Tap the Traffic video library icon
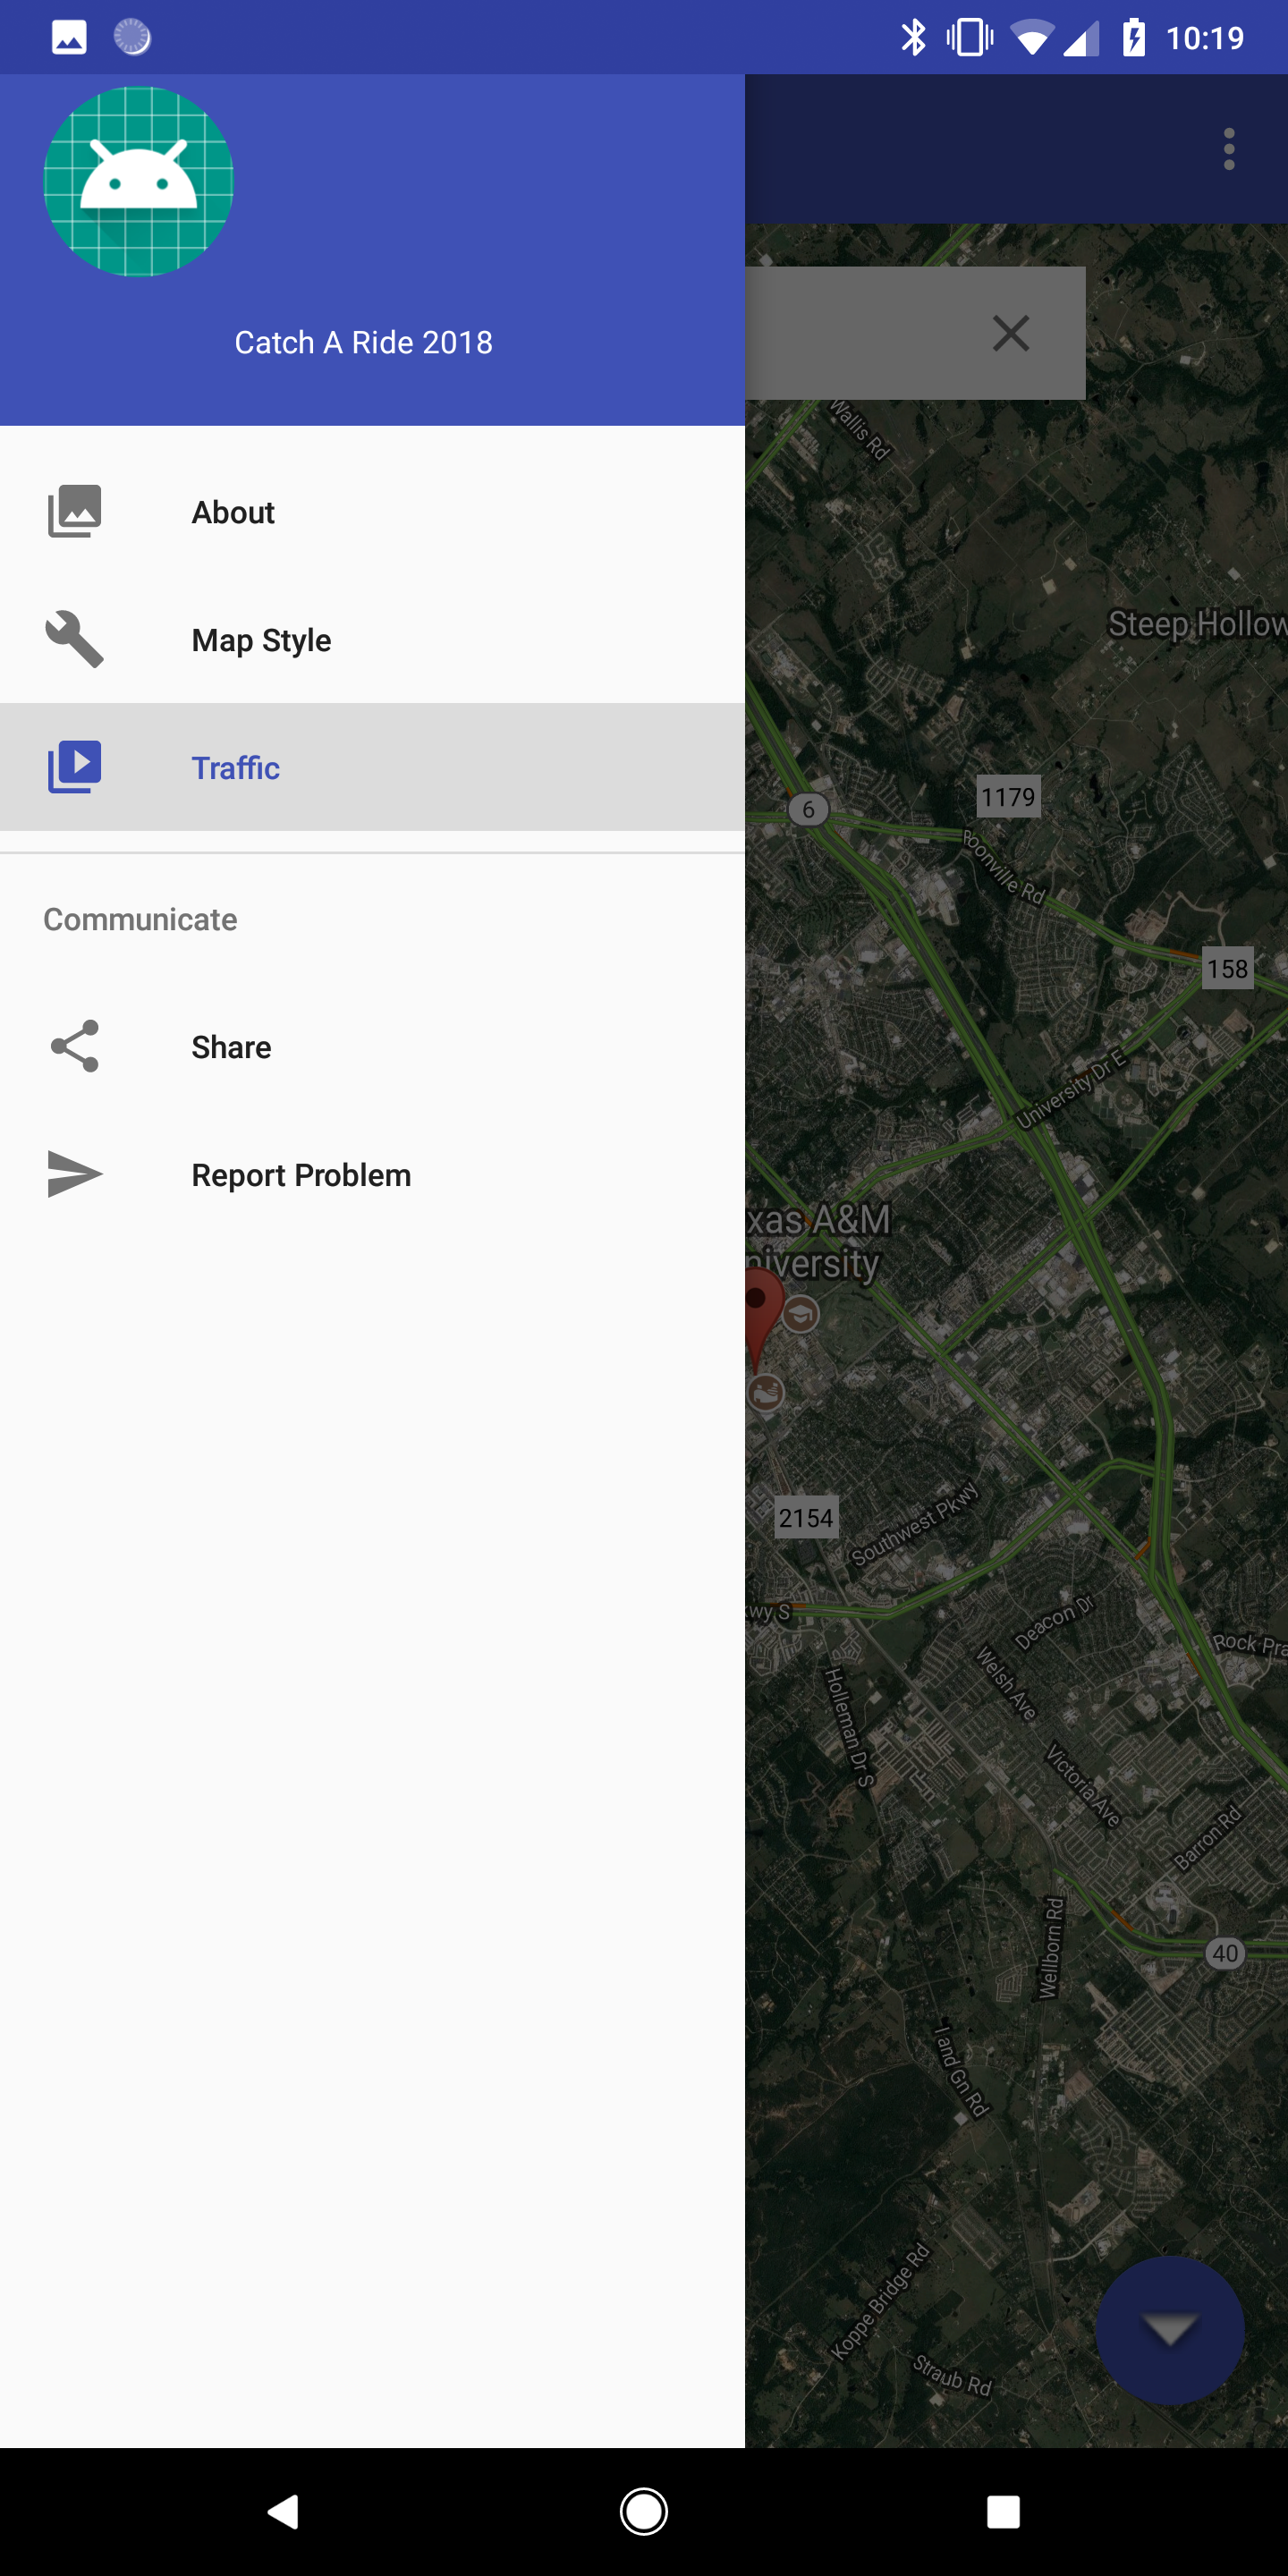This screenshot has width=1288, height=2576. pos(75,767)
